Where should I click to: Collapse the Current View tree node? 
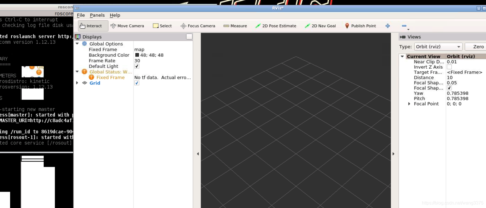402,56
